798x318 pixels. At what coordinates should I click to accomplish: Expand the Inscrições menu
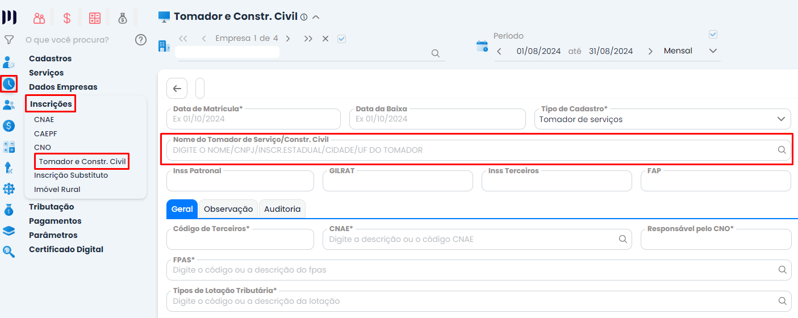coord(51,104)
